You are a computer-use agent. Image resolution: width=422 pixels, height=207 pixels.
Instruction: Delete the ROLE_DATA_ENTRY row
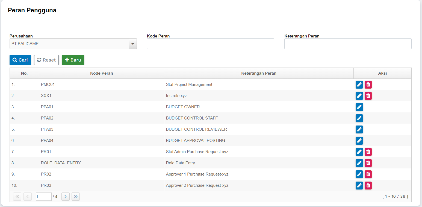(x=368, y=163)
